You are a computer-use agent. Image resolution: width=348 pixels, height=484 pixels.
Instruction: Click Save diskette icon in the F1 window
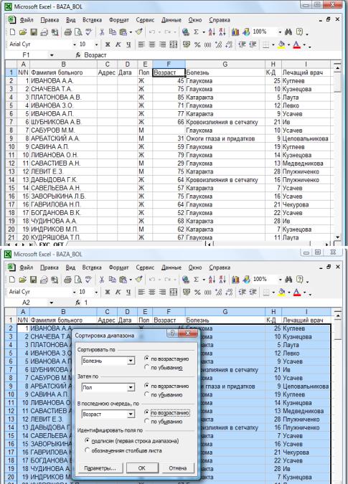point(33,32)
